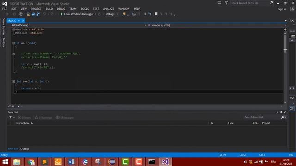
Task: Open the DEBUG menu
Action: (x=61, y=9)
